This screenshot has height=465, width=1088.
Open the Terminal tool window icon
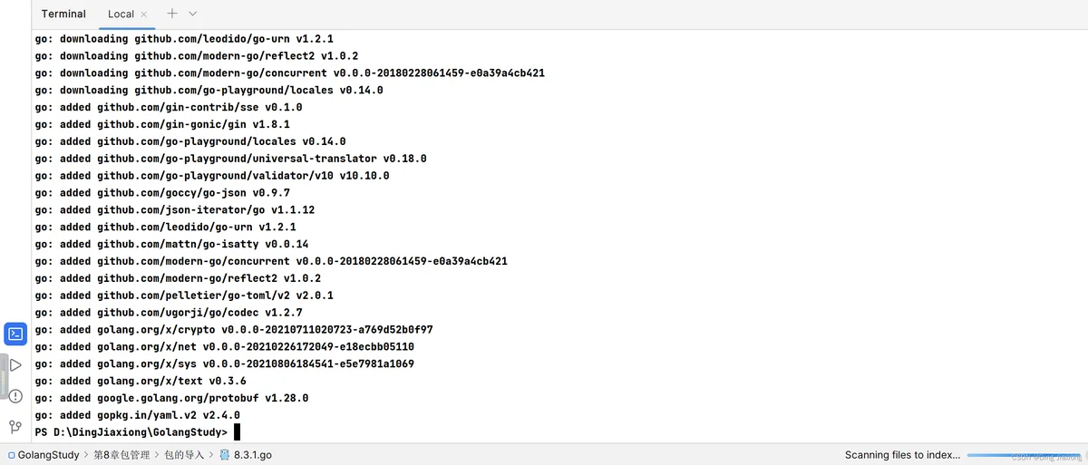(15, 334)
